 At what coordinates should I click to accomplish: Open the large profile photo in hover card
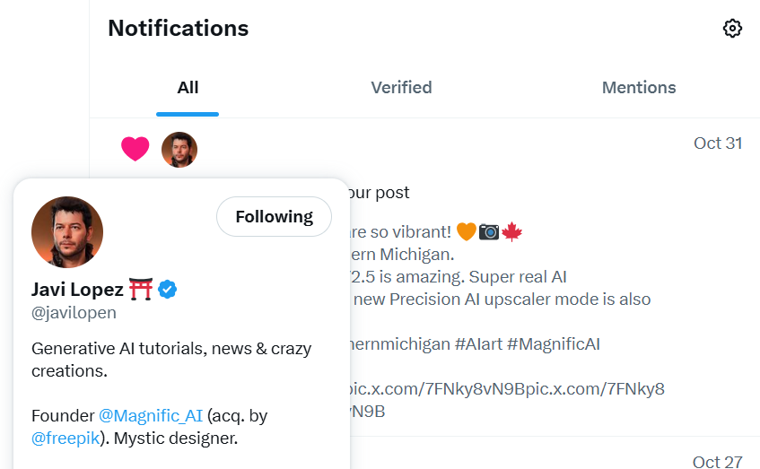[67, 232]
